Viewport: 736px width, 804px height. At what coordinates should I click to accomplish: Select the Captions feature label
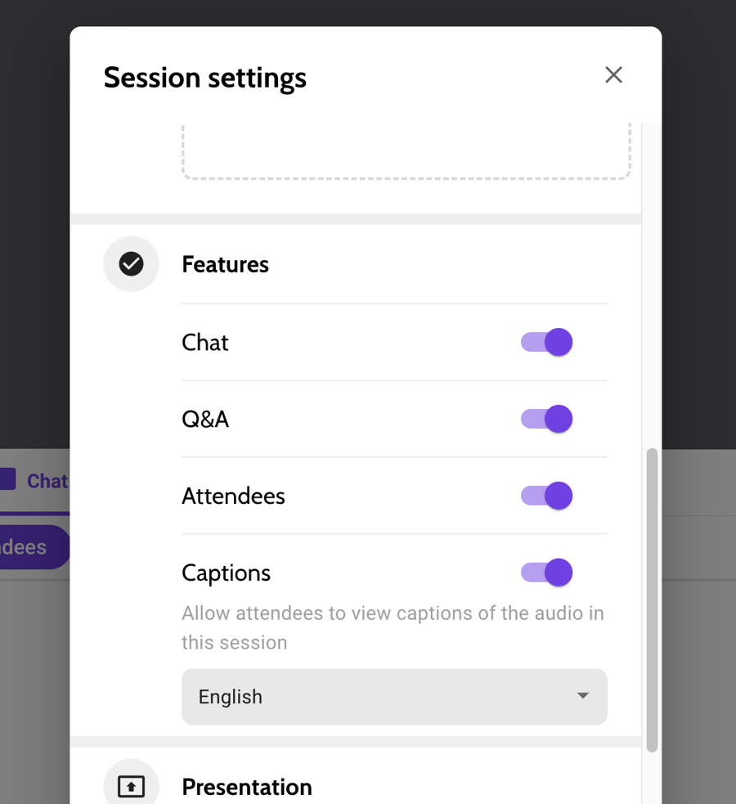(226, 573)
